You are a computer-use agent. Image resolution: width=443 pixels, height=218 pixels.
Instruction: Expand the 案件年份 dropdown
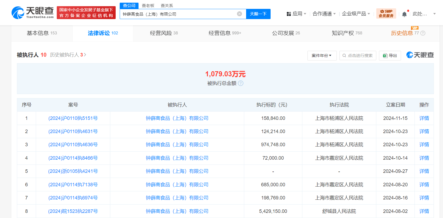click(322, 56)
